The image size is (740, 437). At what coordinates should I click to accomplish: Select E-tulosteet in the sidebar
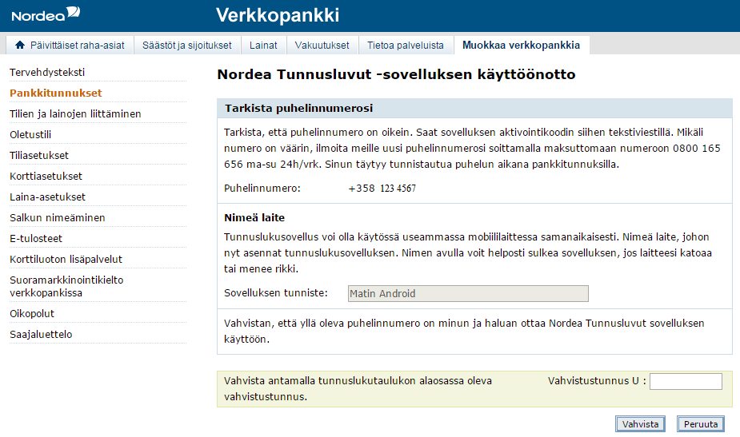(x=36, y=238)
